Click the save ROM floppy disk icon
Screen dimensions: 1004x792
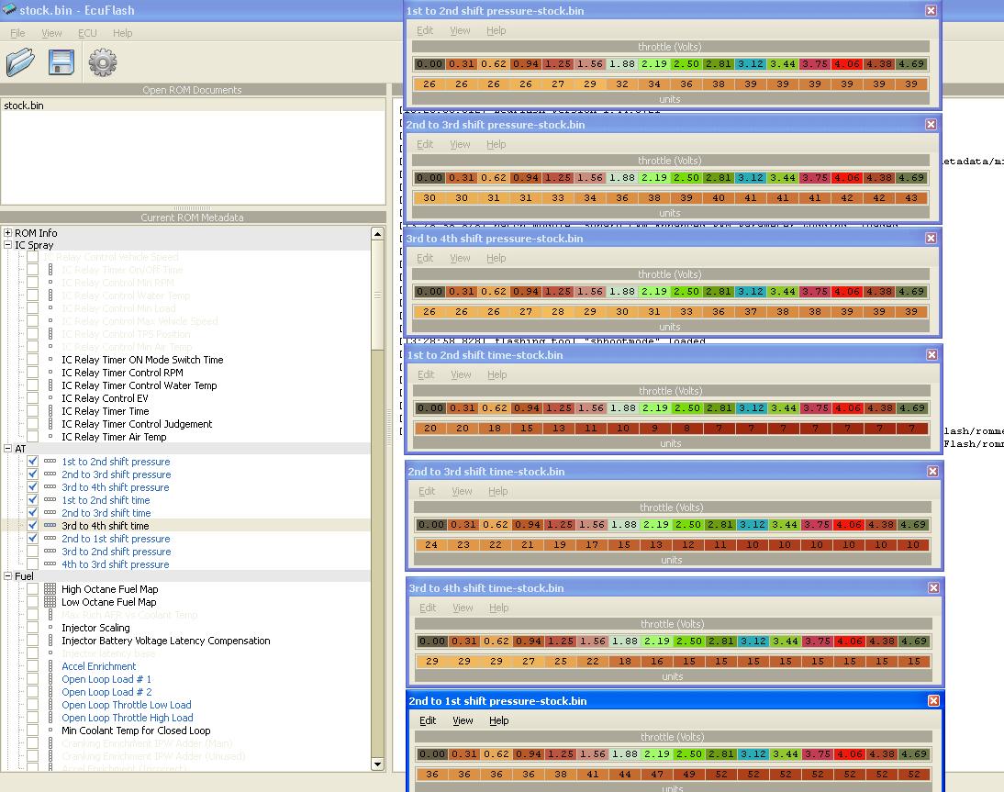(x=61, y=62)
